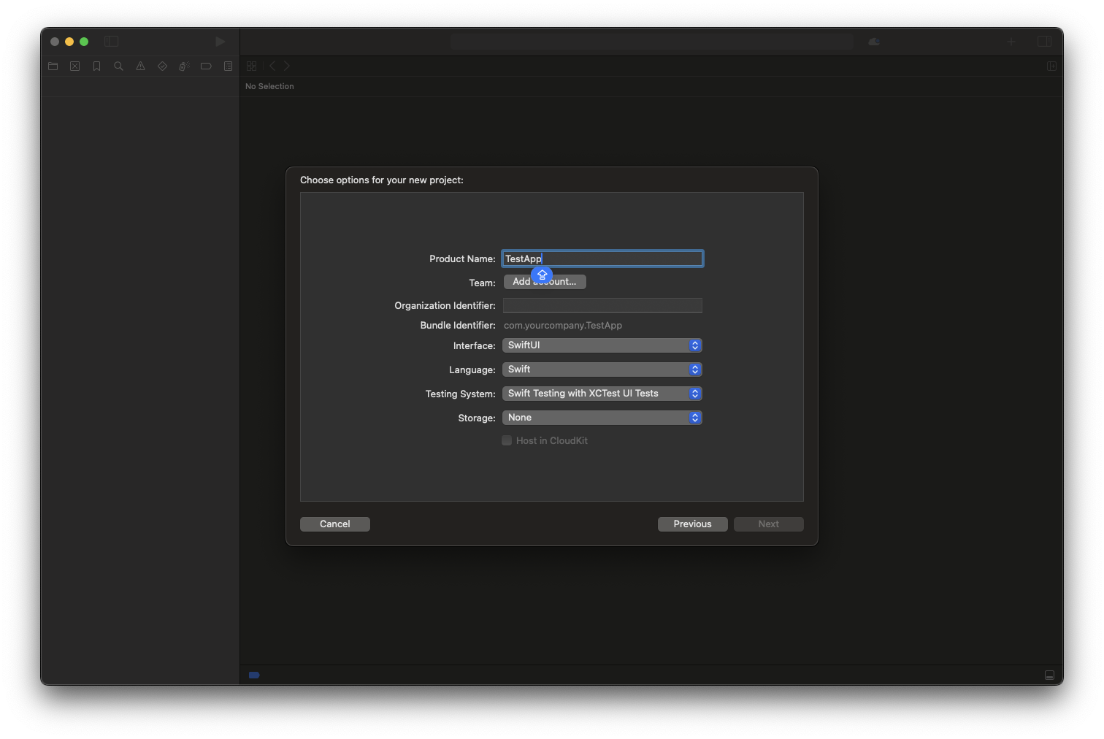Open the Source Control navigator
This screenshot has width=1104, height=739.
(74, 66)
